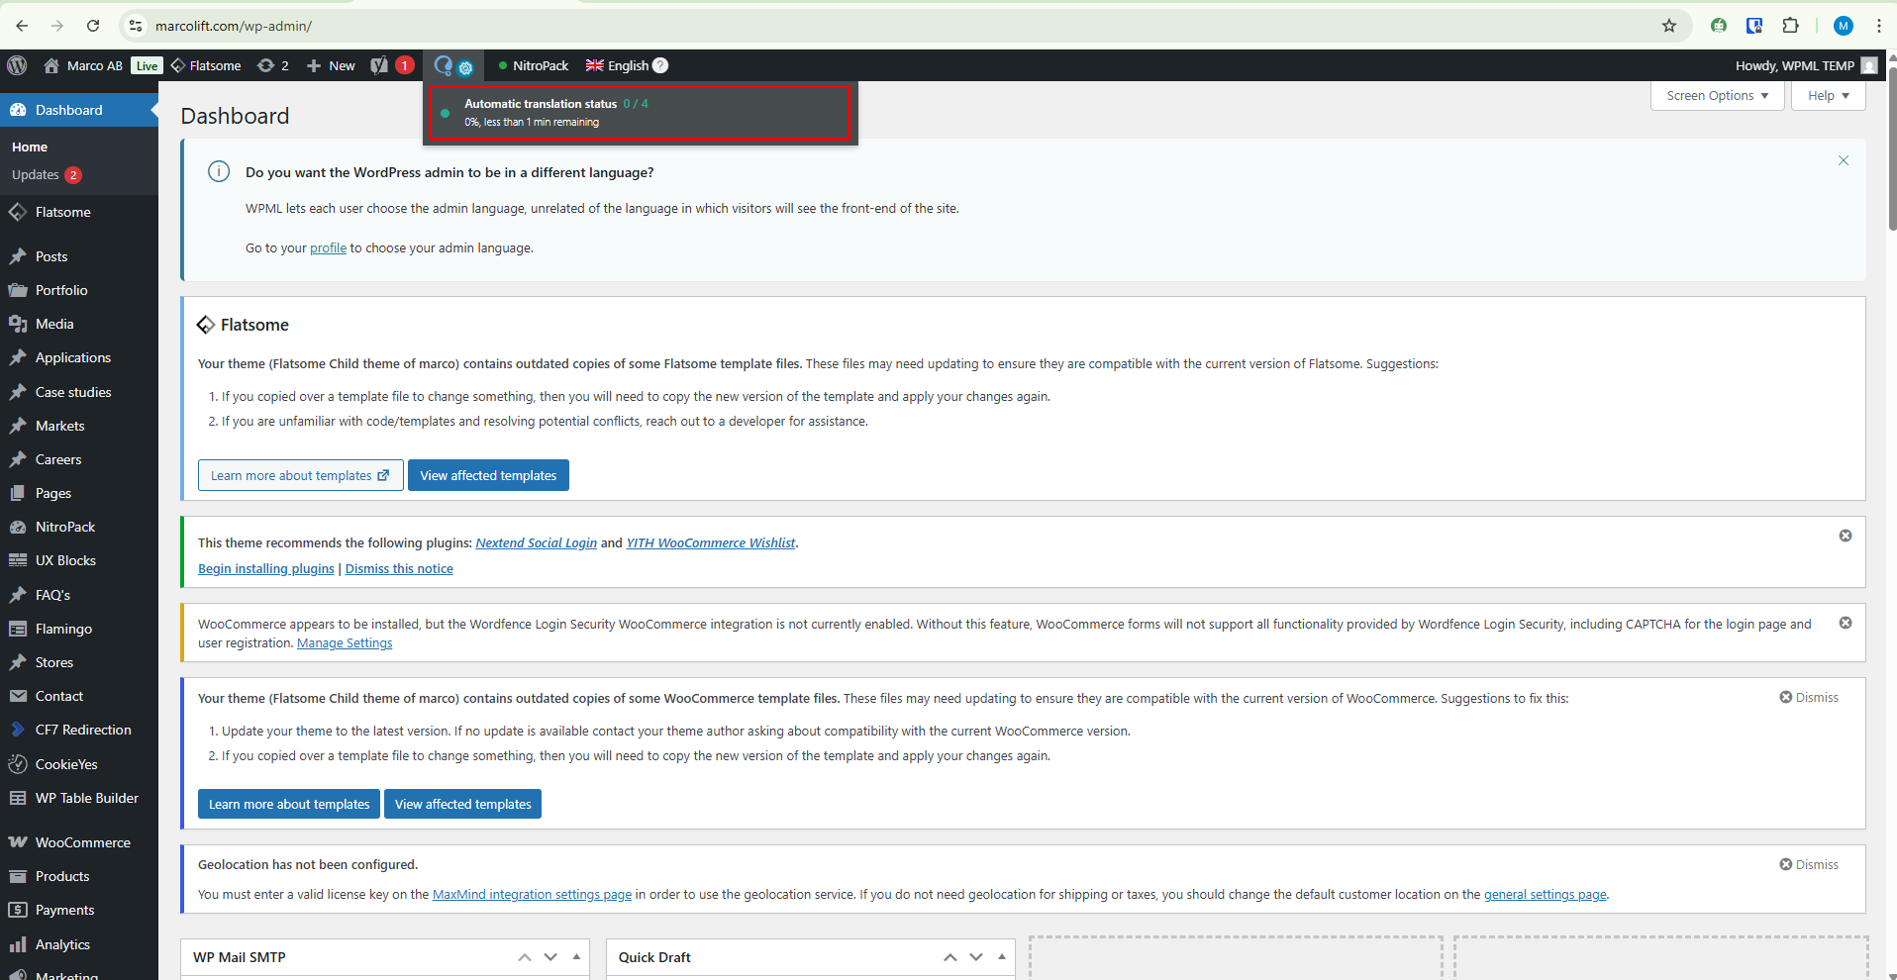1897x980 pixels.
Task: Open Flatsome in the admin bar
Action: point(206,65)
